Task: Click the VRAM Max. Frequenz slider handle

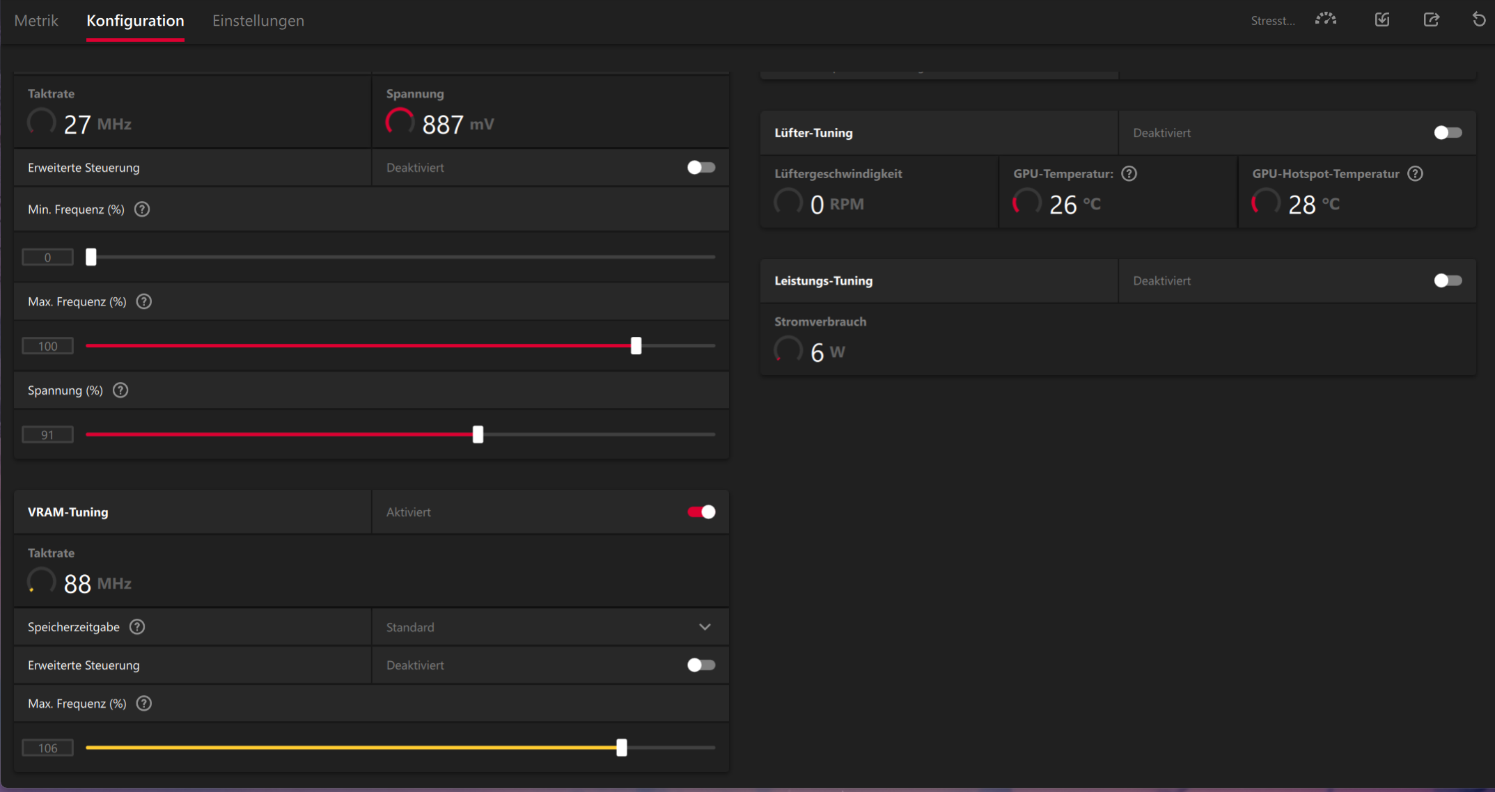Action: coord(622,748)
